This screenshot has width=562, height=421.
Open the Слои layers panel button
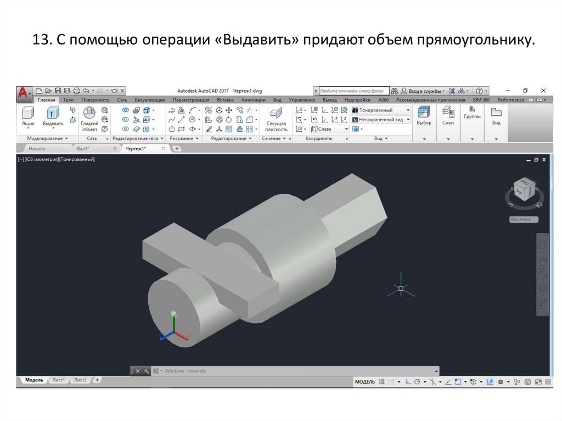448,122
